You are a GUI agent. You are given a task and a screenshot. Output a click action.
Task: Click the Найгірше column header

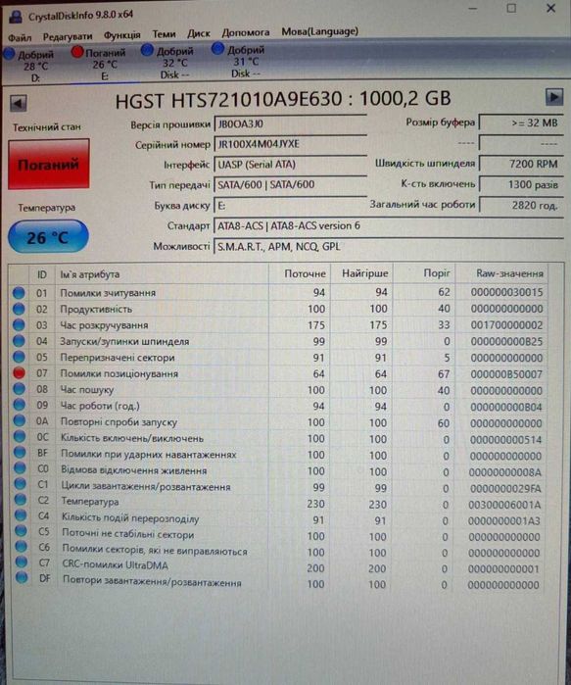tap(362, 273)
